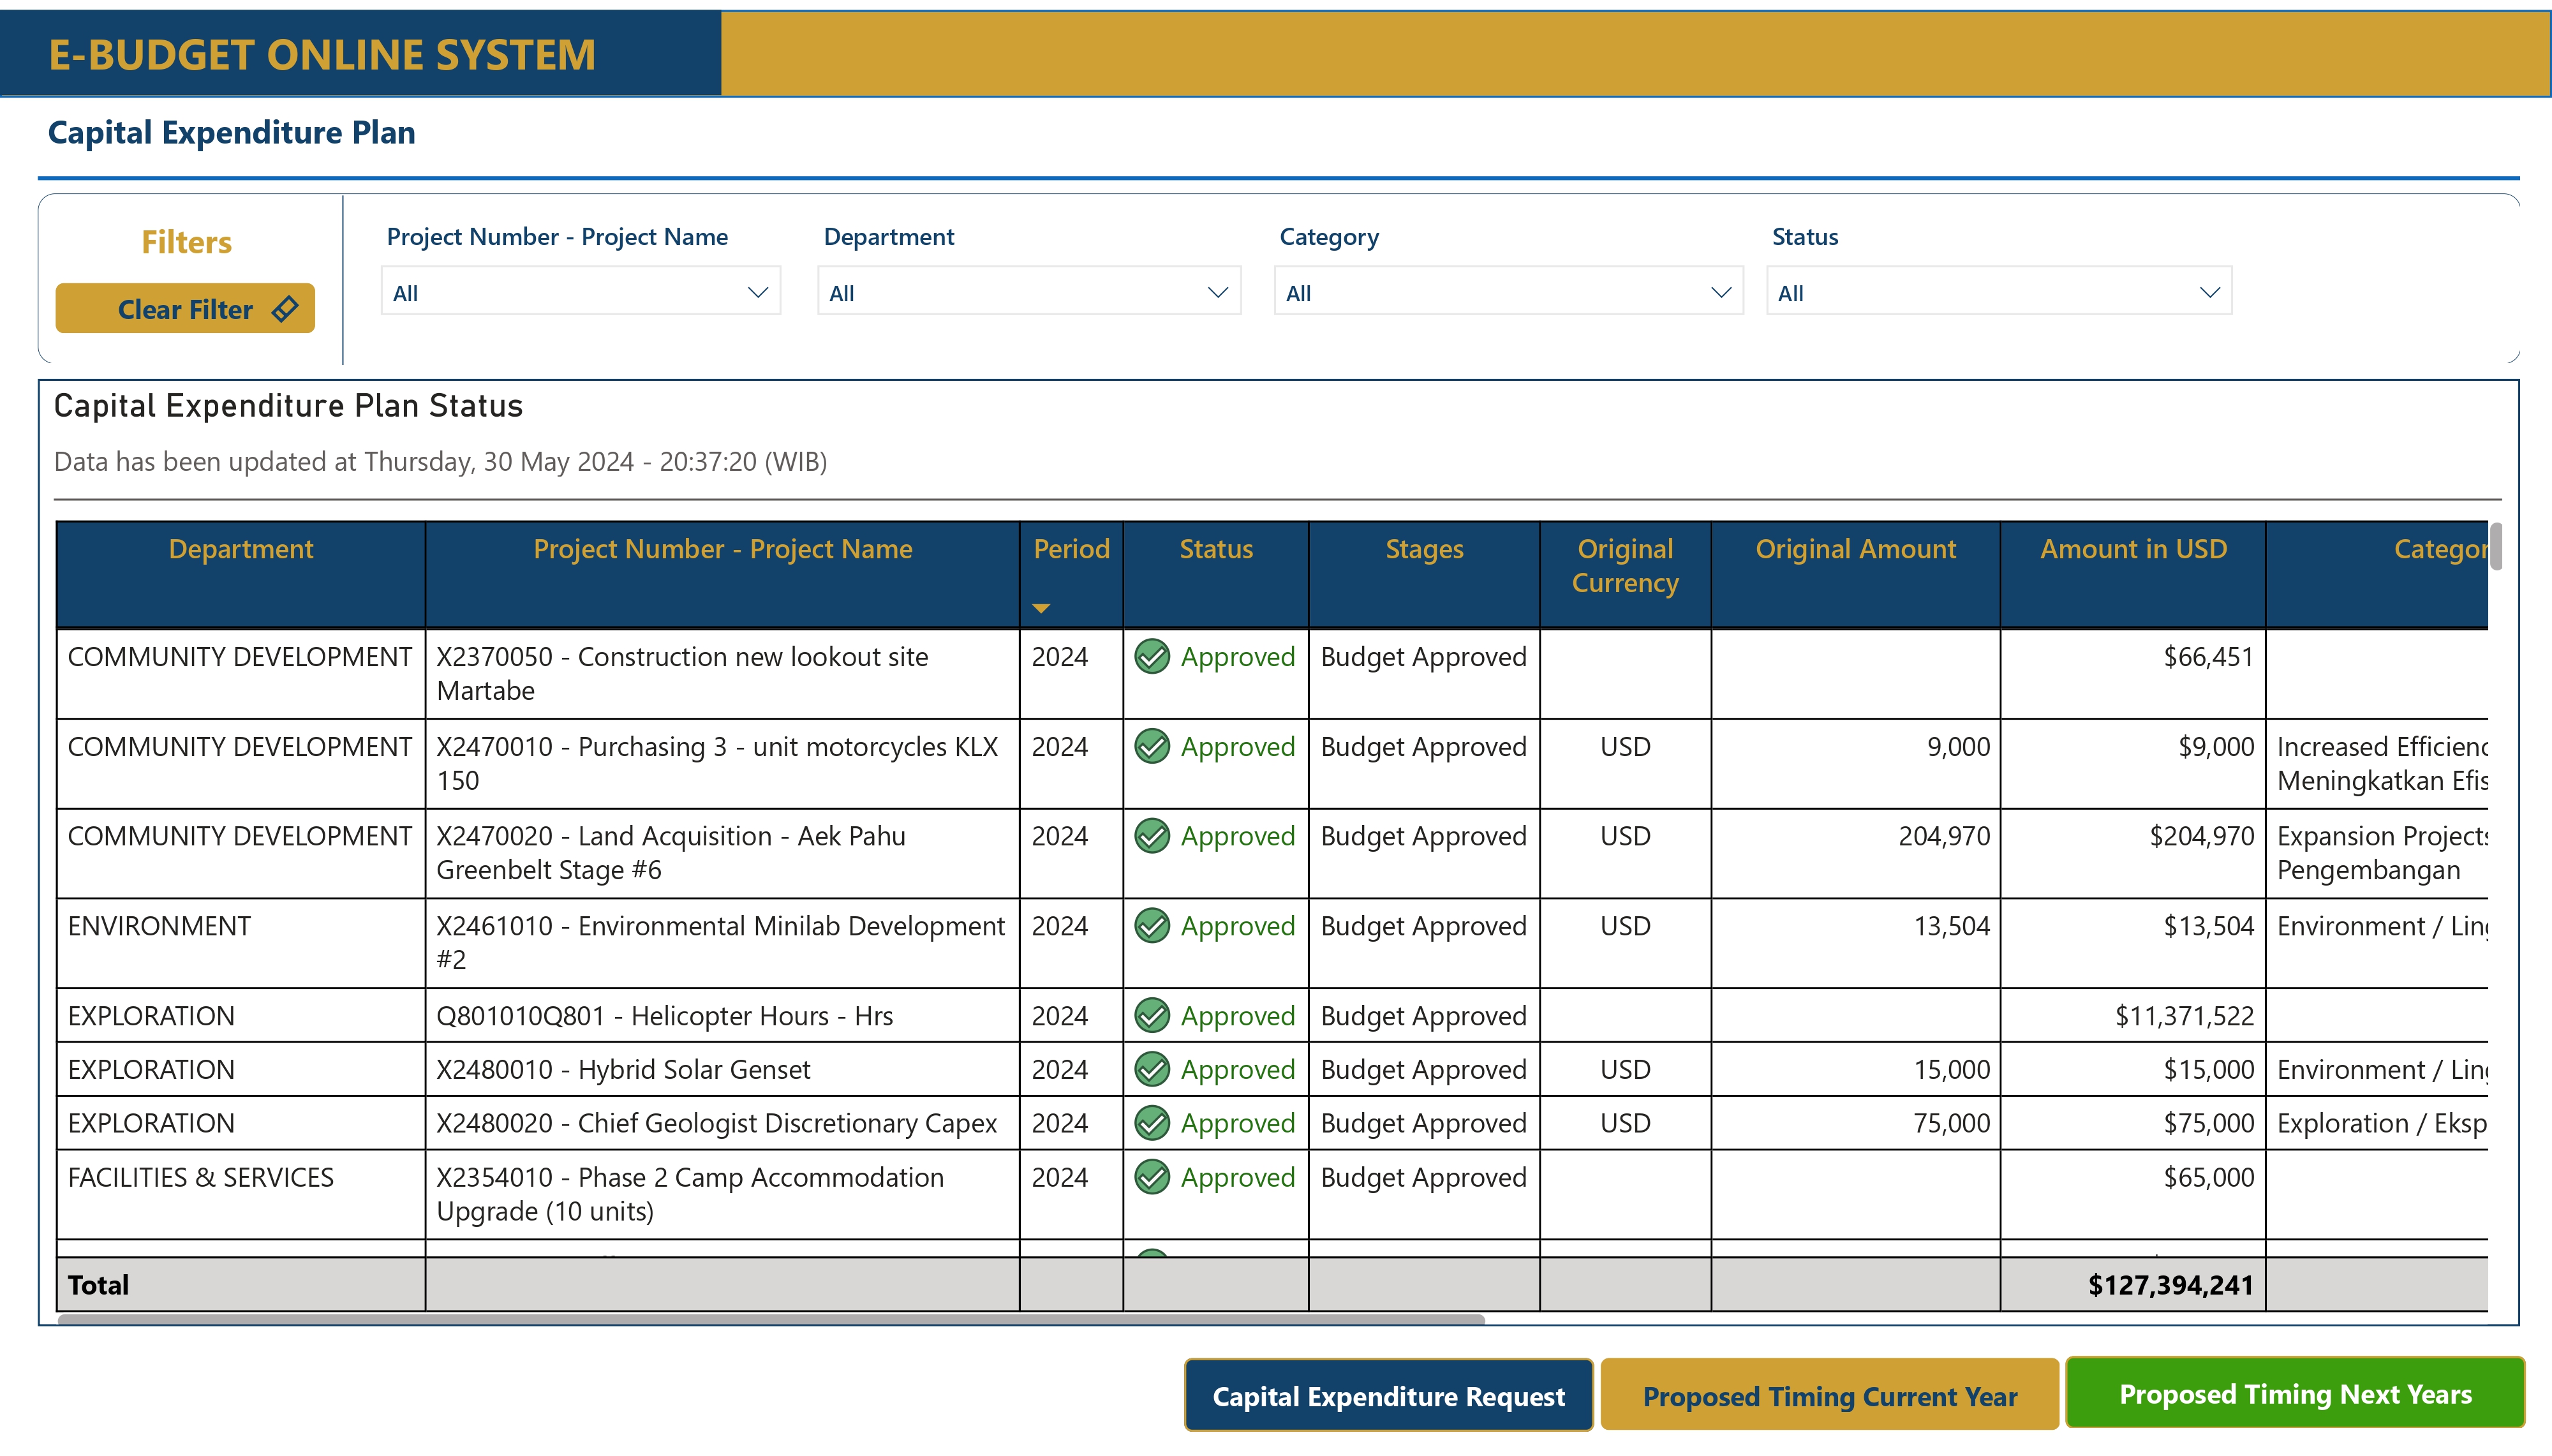Click the descending sort arrow under Period header

(x=1041, y=607)
